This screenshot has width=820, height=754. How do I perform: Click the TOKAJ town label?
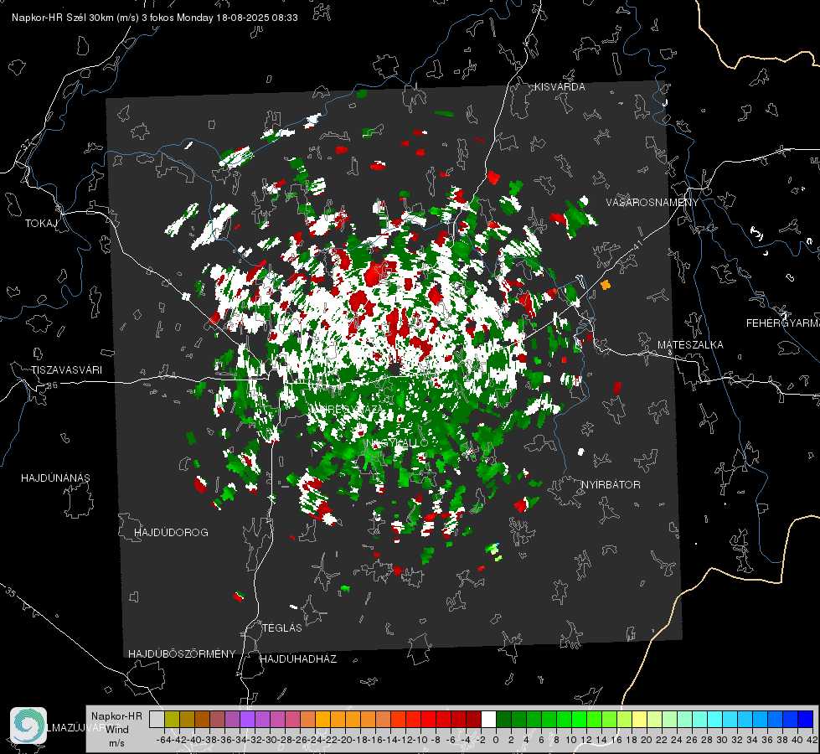tap(41, 224)
